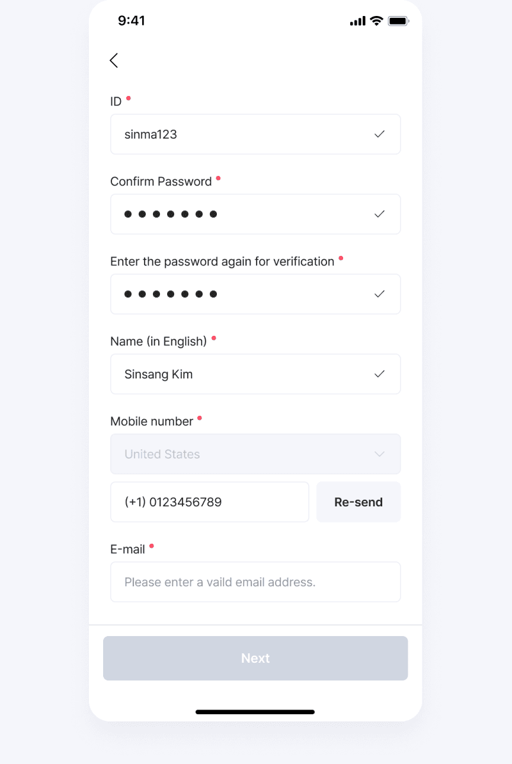The width and height of the screenshot is (512, 764).
Task: Tap the home indicator bar at bottom
Action: (x=255, y=712)
